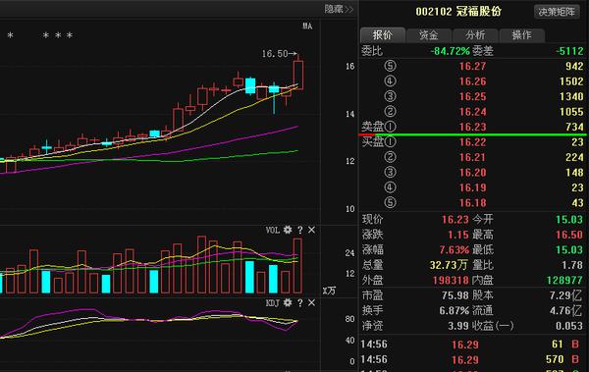Close the KDJ indicator panel

point(311,302)
